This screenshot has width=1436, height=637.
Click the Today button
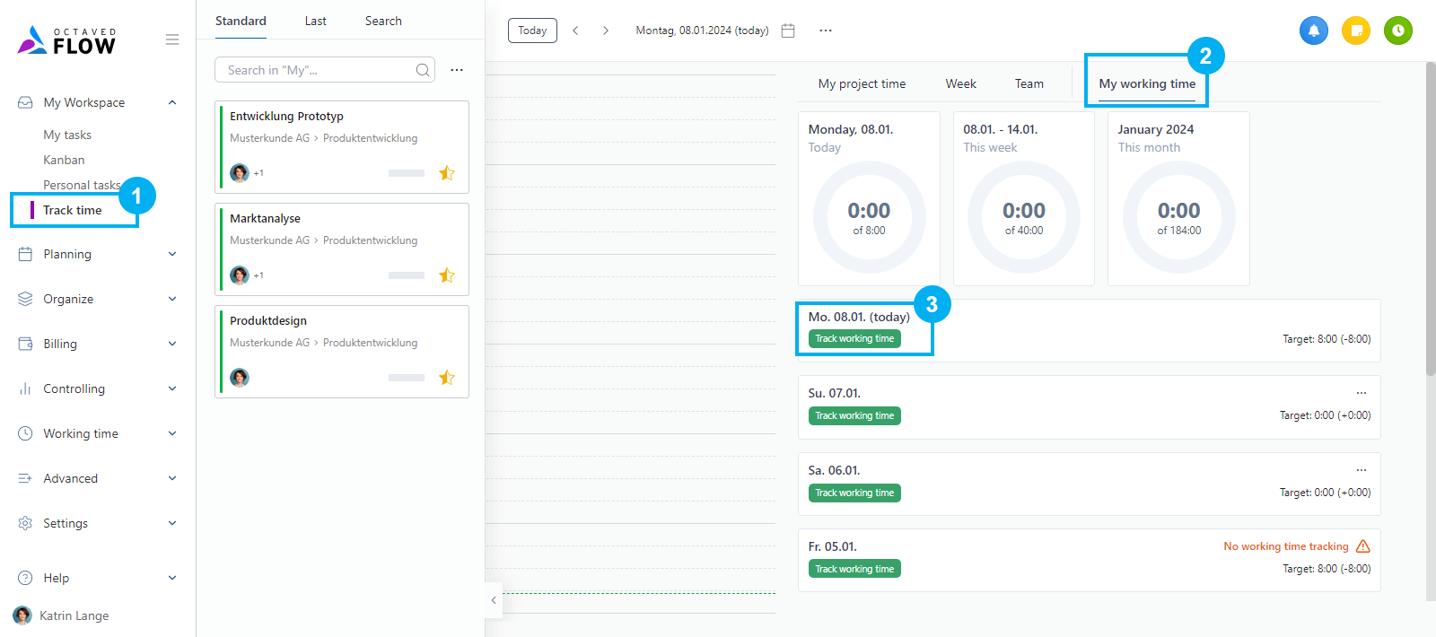point(532,31)
